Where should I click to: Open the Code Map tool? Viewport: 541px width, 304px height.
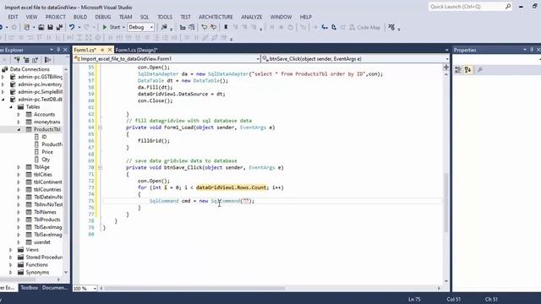[x=364, y=27]
